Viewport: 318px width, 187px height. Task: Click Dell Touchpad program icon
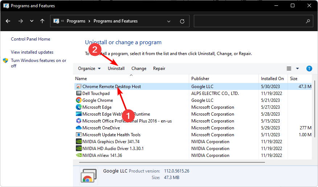[x=78, y=93]
